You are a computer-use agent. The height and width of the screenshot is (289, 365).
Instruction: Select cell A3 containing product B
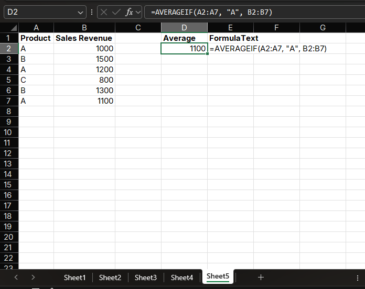(x=36, y=59)
